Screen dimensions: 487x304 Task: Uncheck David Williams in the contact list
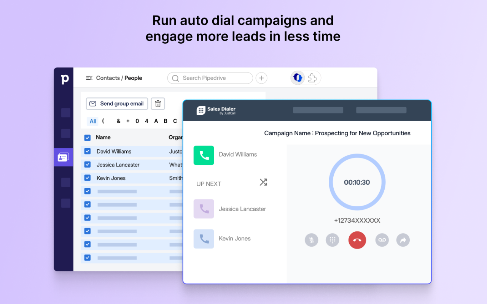tap(87, 151)
